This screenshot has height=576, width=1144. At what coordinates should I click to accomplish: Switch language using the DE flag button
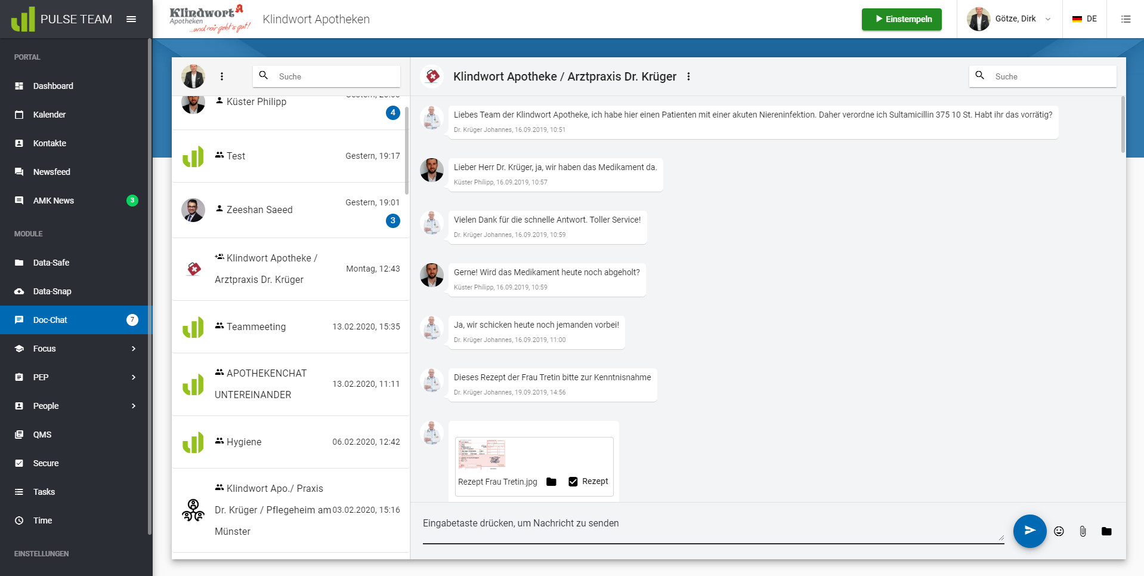tap(1084, 19)
